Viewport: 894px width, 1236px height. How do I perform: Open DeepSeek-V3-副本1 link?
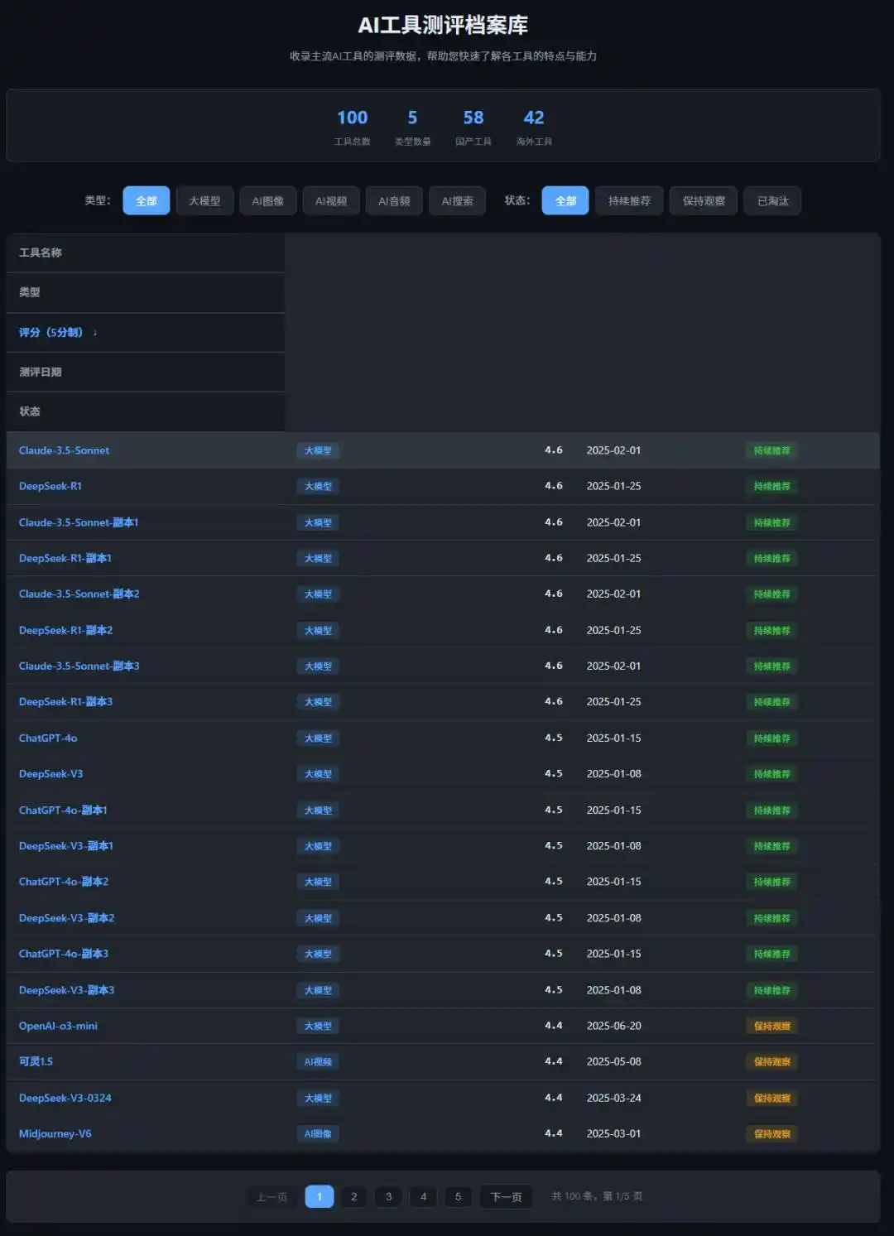[66, 845]
